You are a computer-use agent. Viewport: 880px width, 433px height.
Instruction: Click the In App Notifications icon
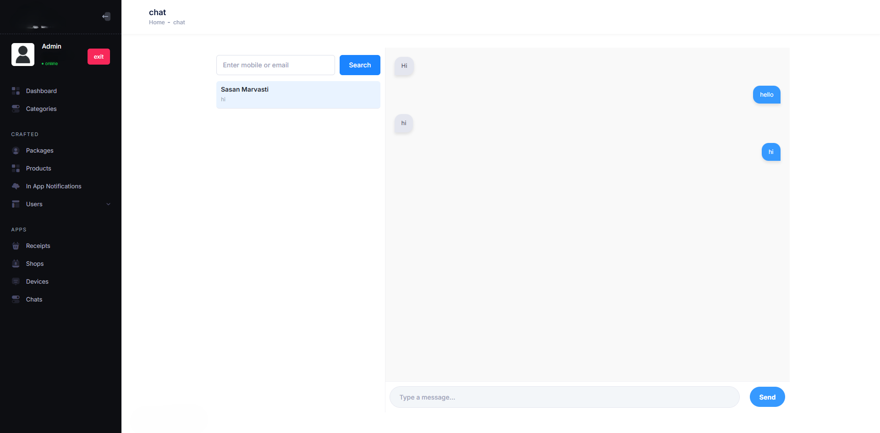(x=16, y=186)
